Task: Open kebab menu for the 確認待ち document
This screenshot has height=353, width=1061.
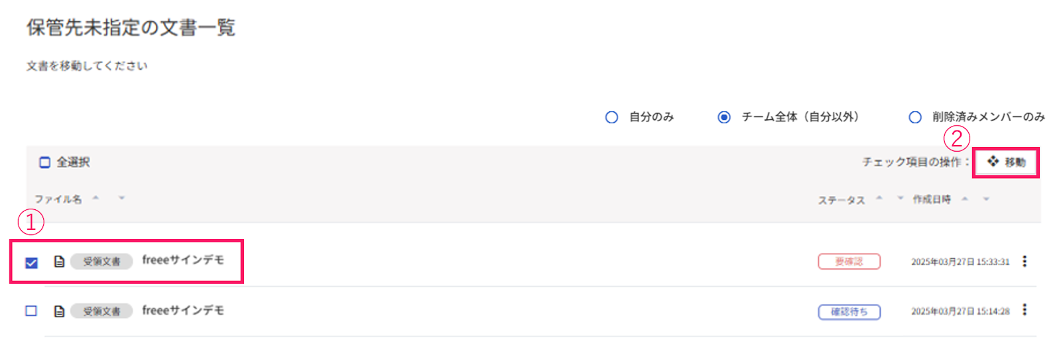Action: tap(1025, 309)
